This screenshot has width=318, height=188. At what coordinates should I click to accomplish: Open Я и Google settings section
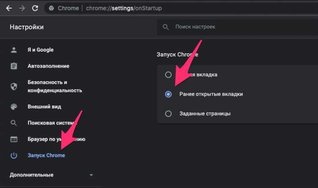40,50
